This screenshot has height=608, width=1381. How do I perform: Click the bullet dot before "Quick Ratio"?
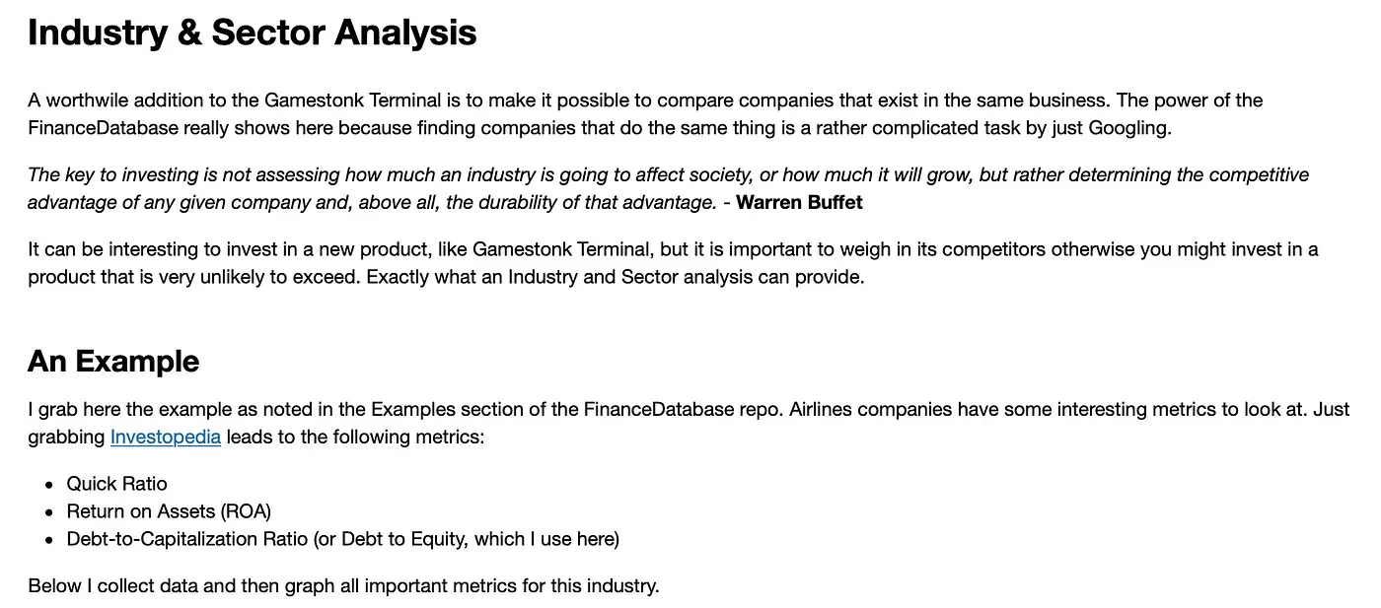click(x=49, y=485)
